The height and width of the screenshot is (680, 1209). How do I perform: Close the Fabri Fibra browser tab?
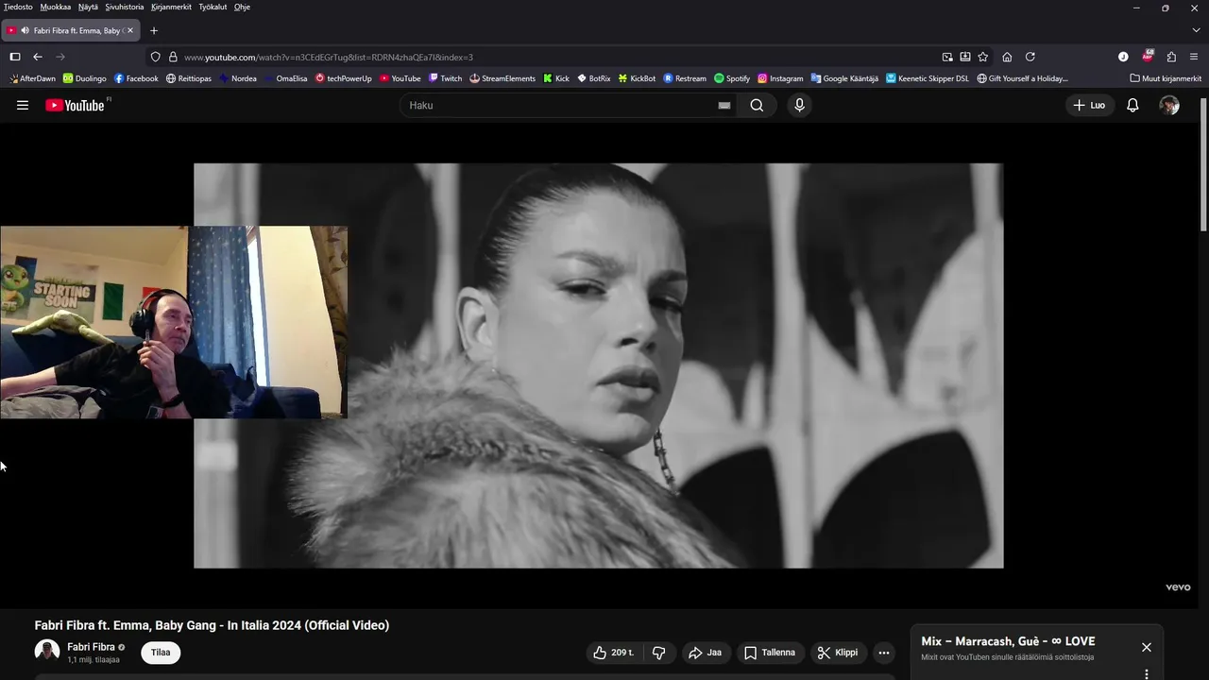coord(129,30)
